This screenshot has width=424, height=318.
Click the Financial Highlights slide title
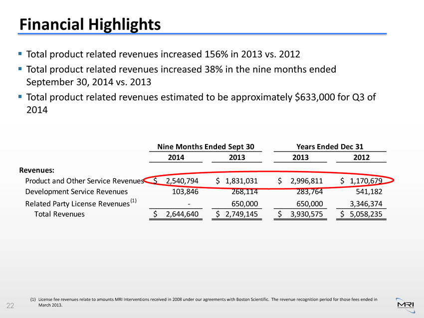(90, 23)
